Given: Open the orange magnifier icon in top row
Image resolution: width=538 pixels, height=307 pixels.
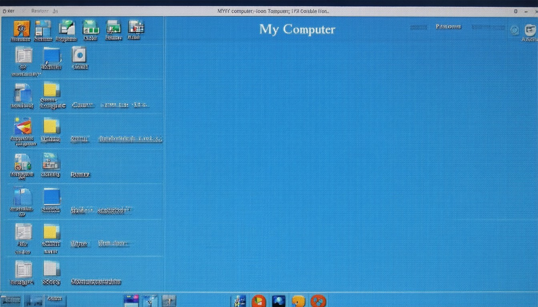Looking at the screenshot, I should pyautogui.click(x=22, y=28).
